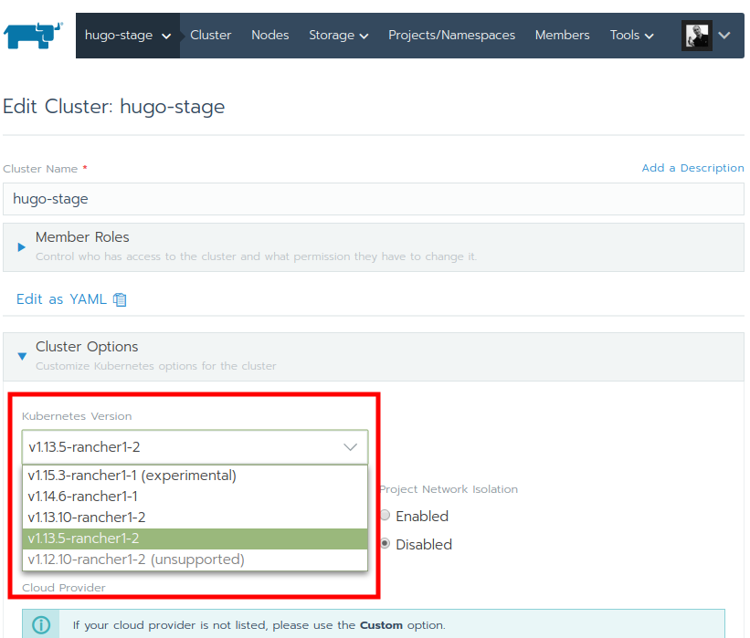
Task: Select Disabled for Project Network Isolation
Action: point(385,543)
